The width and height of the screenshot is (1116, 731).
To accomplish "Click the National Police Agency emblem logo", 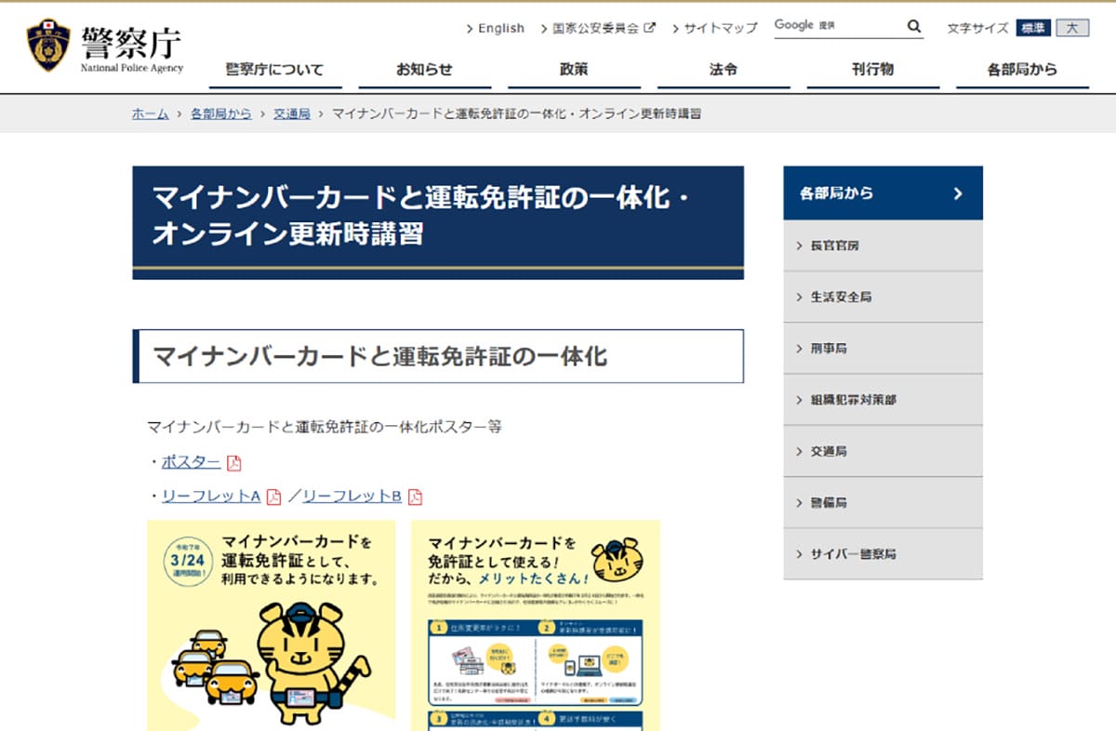I will [x=47, y=47].
